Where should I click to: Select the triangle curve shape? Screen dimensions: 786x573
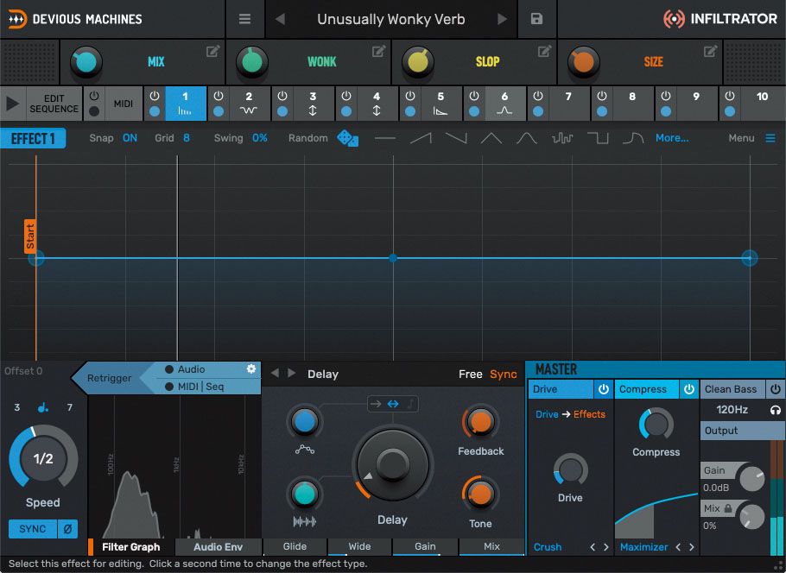click(x=491, y=138)
